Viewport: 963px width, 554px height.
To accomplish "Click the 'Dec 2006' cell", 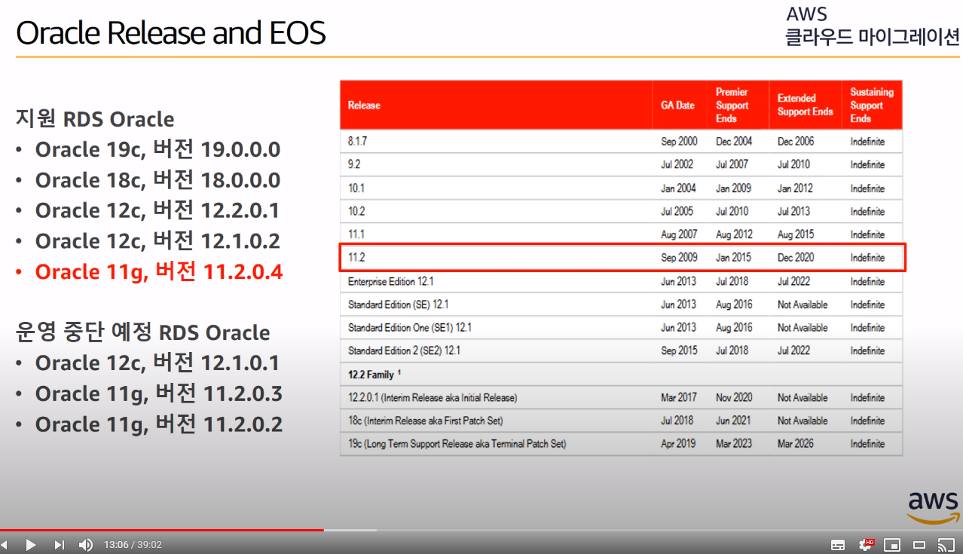I will coord(796,142).
